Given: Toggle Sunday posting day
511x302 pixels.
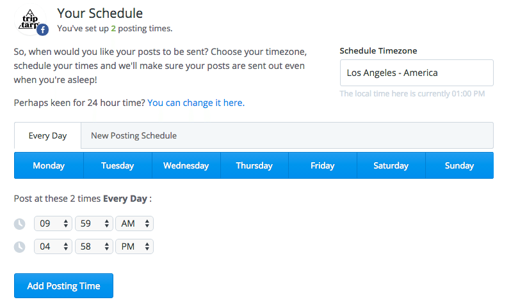Looking at the screenshot, I should coord(459,165).
